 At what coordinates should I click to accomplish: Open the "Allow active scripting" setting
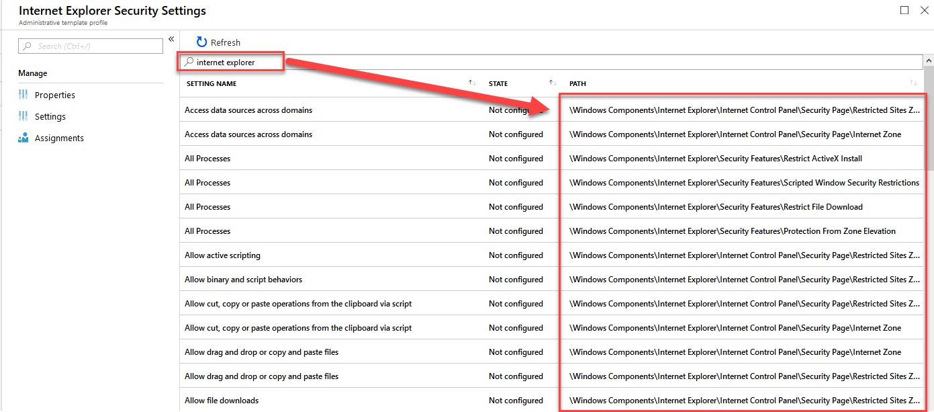click(x=222, y=255)
